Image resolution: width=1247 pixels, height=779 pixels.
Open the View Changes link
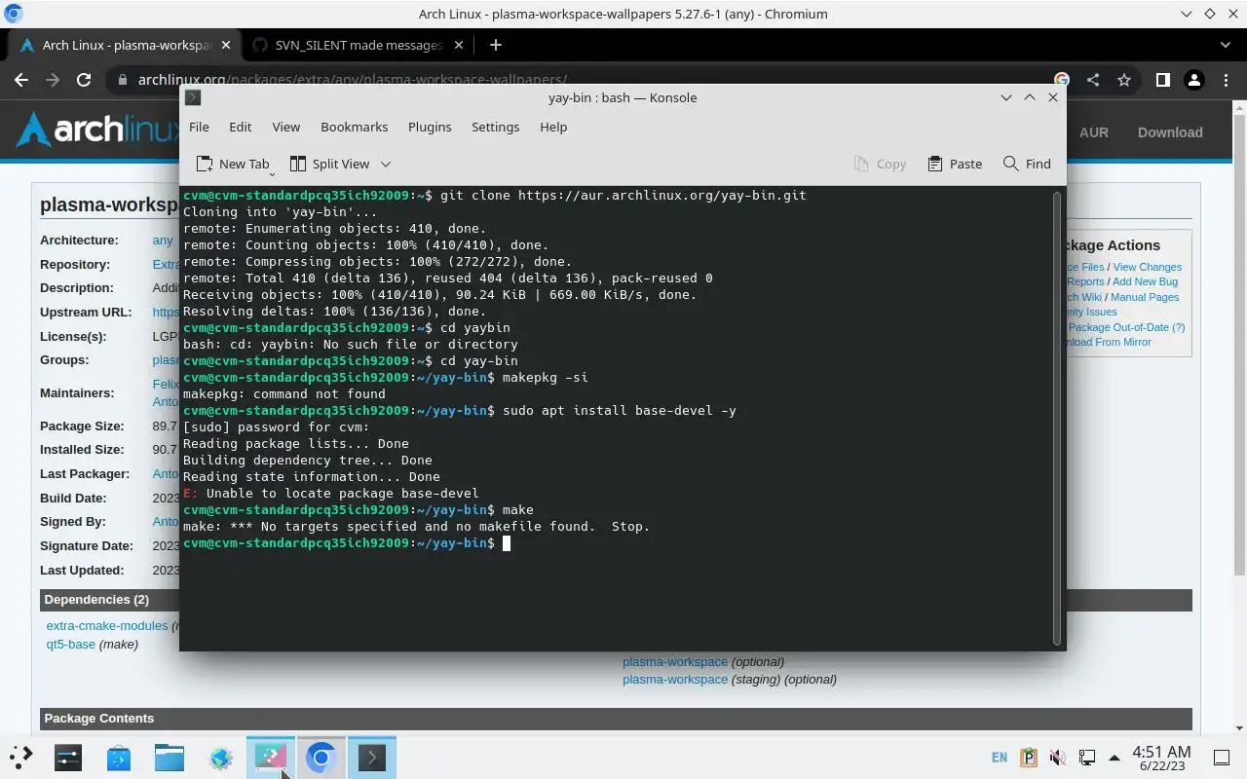1147,267
